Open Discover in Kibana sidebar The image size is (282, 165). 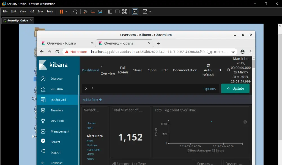(x=57, y=79)
